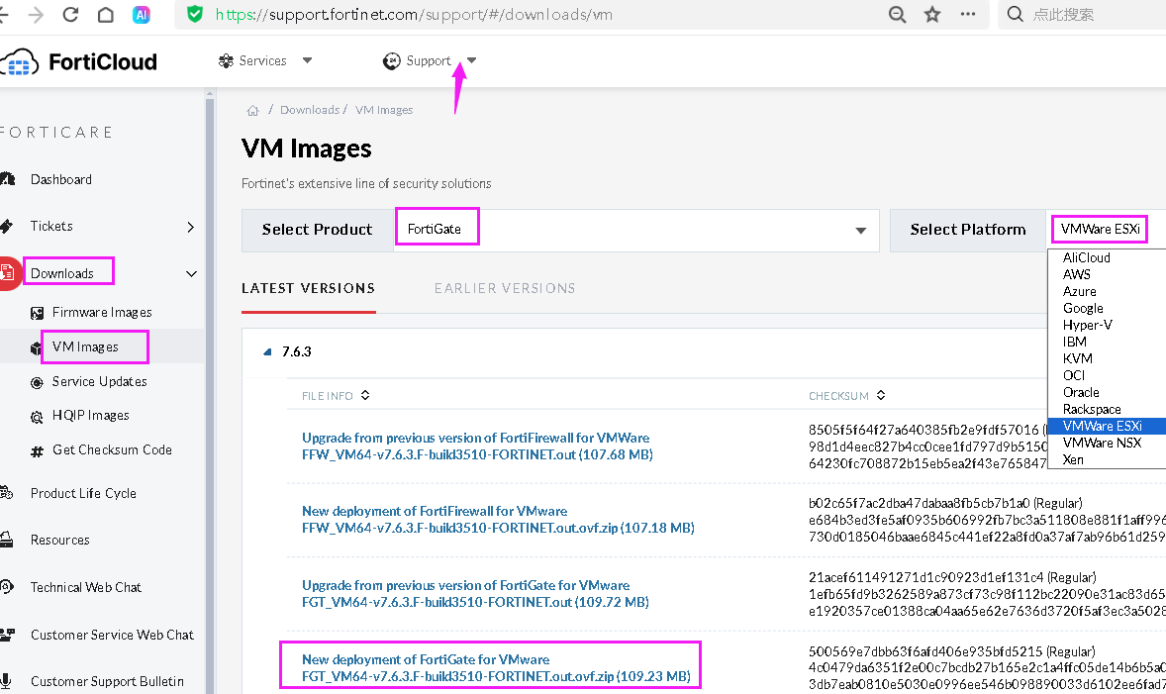
Task: Select Hyper-V from the platform list
Action: pyautogui.click(x=1107, y=325)
